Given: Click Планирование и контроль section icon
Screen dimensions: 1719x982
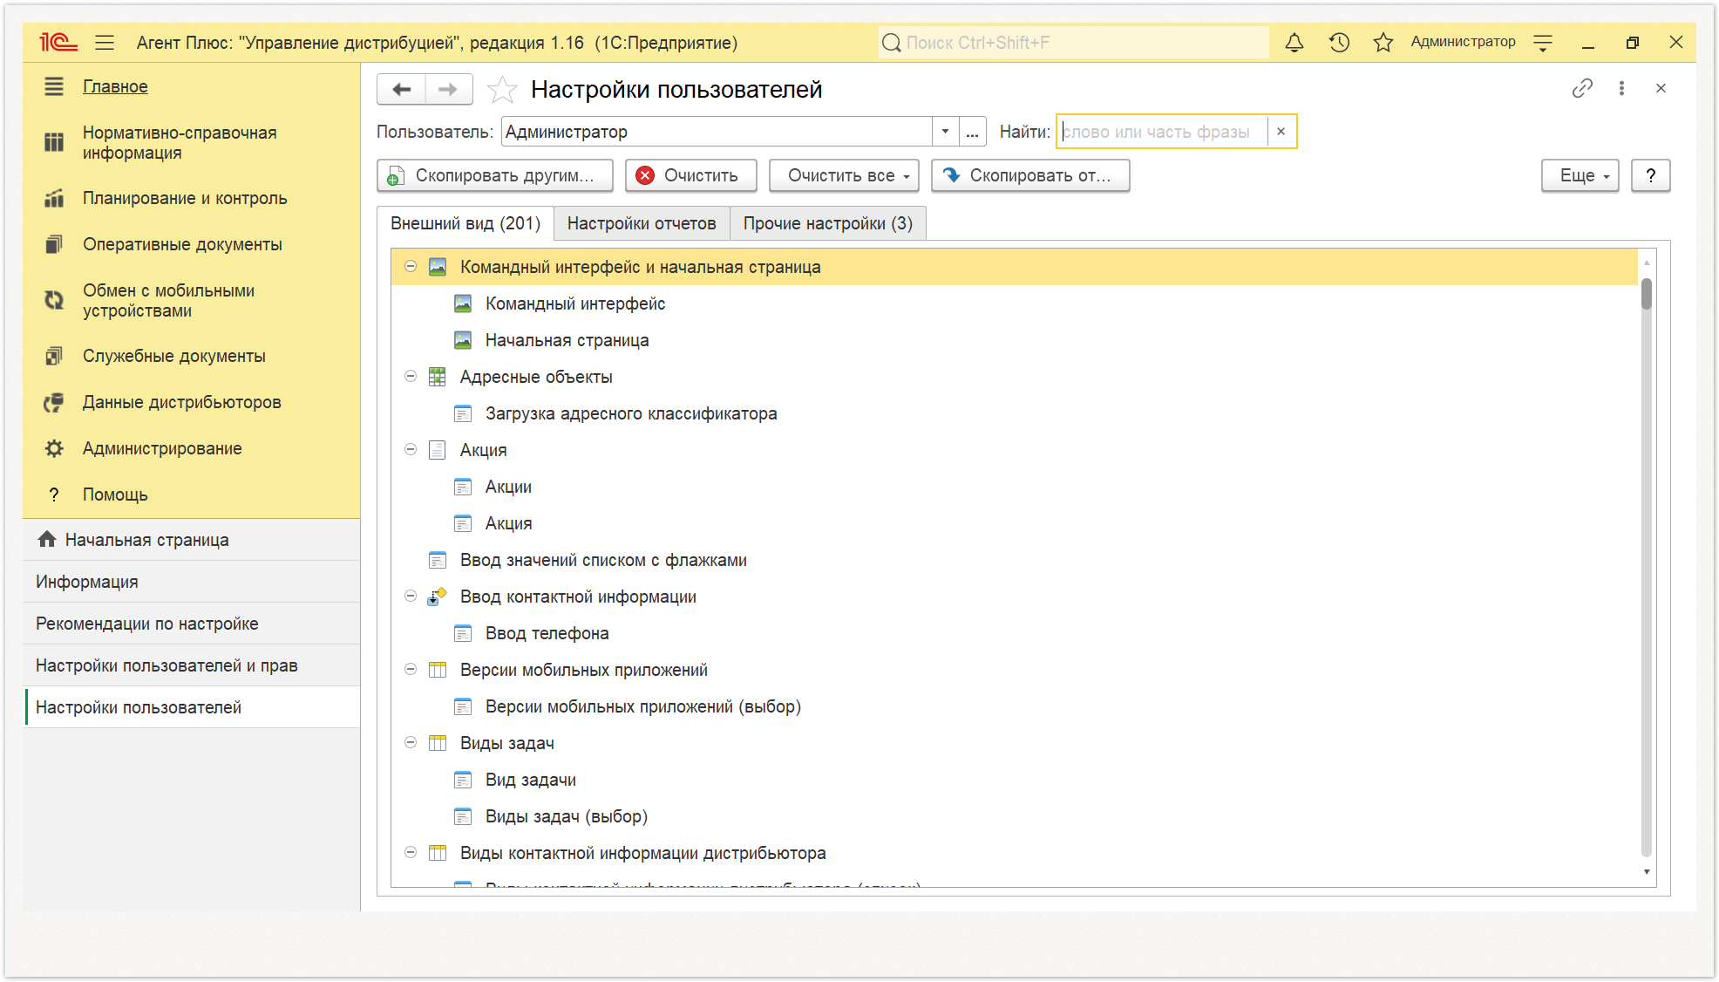Looking at the screenshot, I should coord(54,198).
